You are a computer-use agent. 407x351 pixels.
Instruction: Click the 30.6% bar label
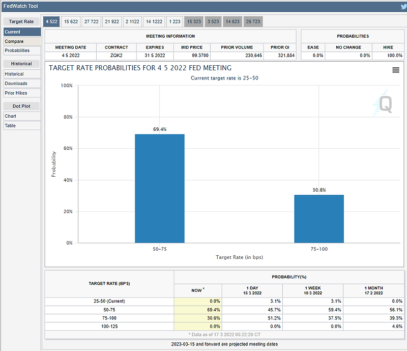point(319,190)
